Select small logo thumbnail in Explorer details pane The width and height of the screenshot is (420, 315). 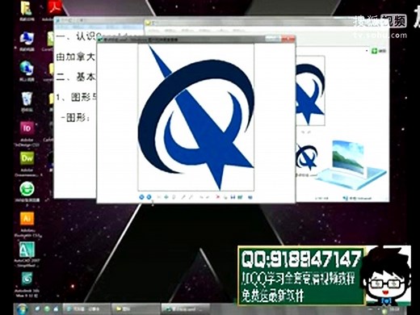[x=306, y=157]
